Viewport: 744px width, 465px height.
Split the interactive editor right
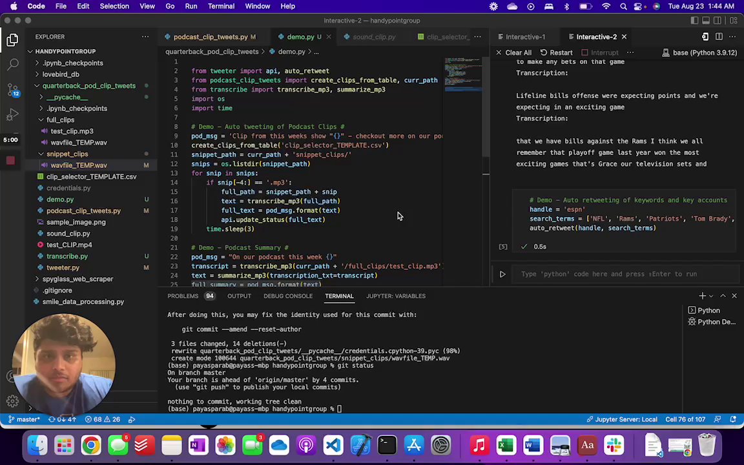[719, 37]
